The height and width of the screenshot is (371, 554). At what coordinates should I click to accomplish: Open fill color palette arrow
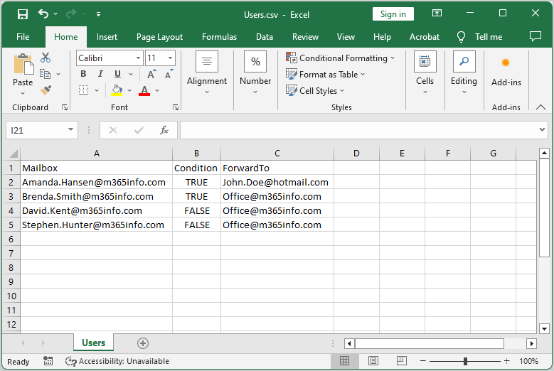click(x=129, y=90)
